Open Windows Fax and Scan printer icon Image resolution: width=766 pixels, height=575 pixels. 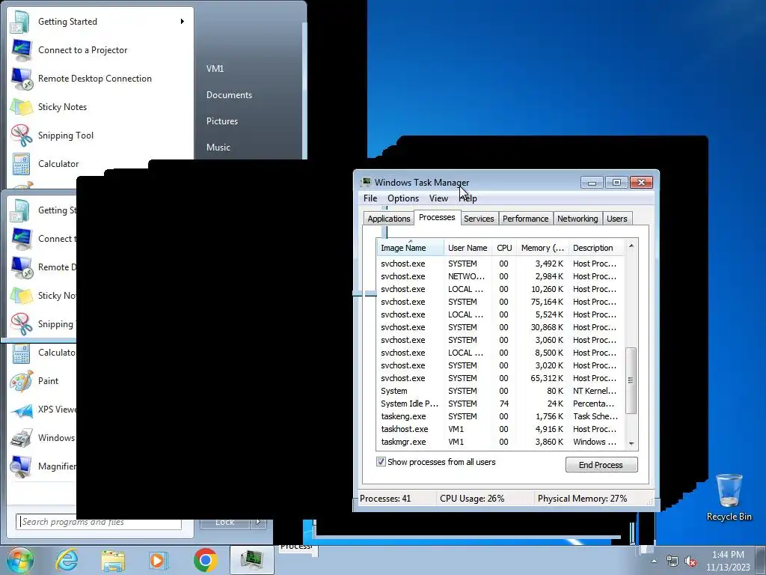point(21,438)
